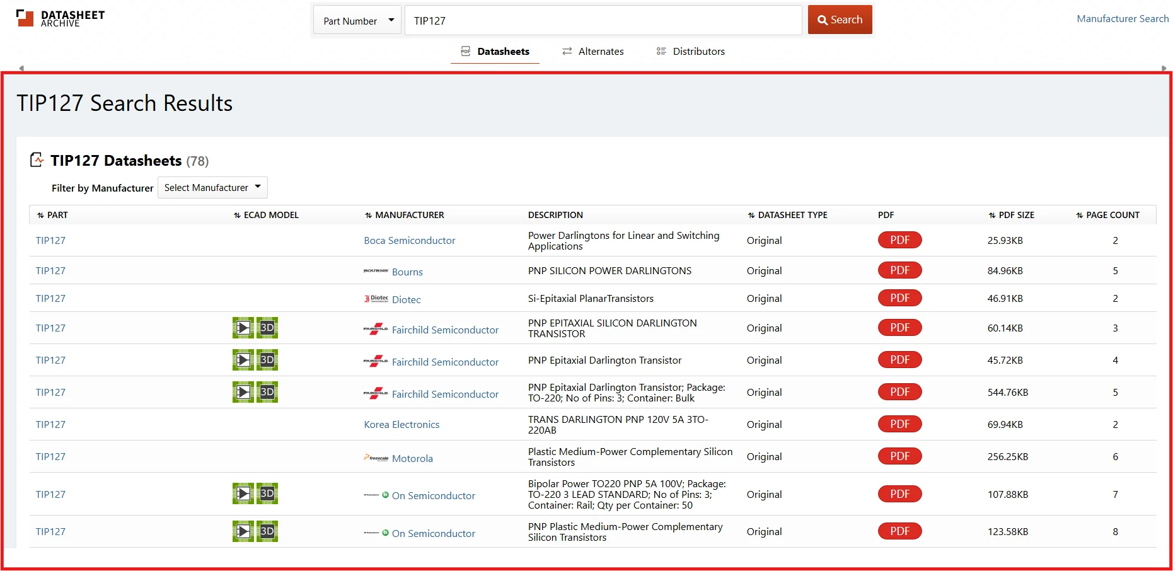Image resolution: width=1173 pixels, height=571 pixels.
Task: Open the Korea Electronics manufacturer link
Action: click(x=402, y=424)
